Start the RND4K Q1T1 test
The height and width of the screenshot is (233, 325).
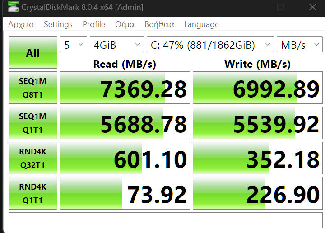(x=33, y=193)
